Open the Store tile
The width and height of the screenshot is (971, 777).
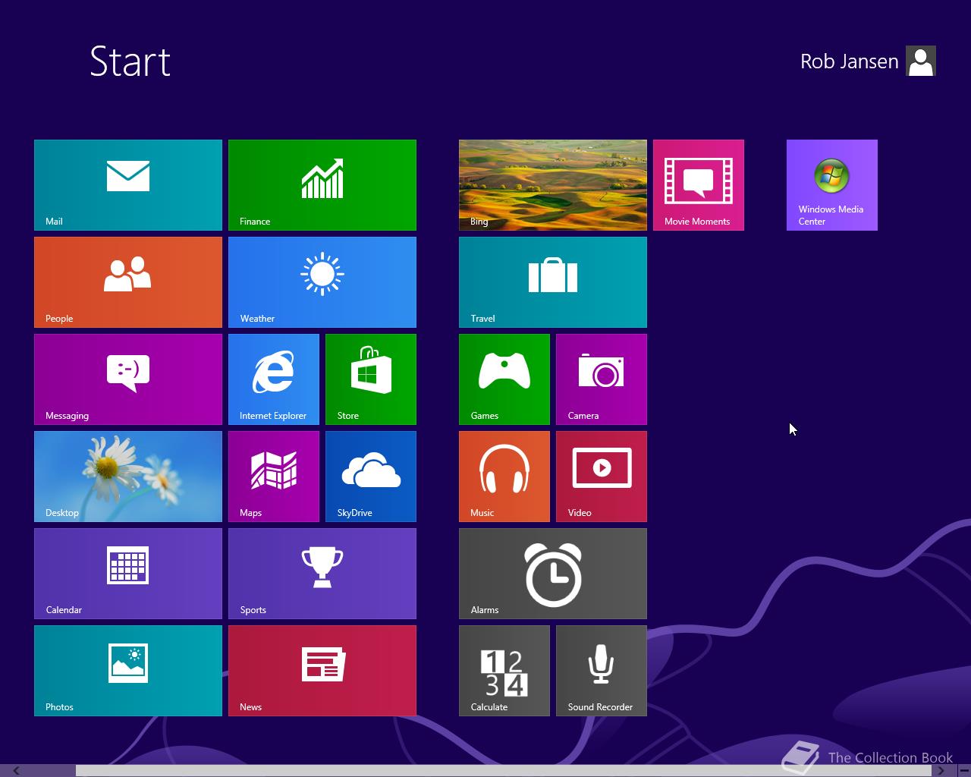coord(371,379)
